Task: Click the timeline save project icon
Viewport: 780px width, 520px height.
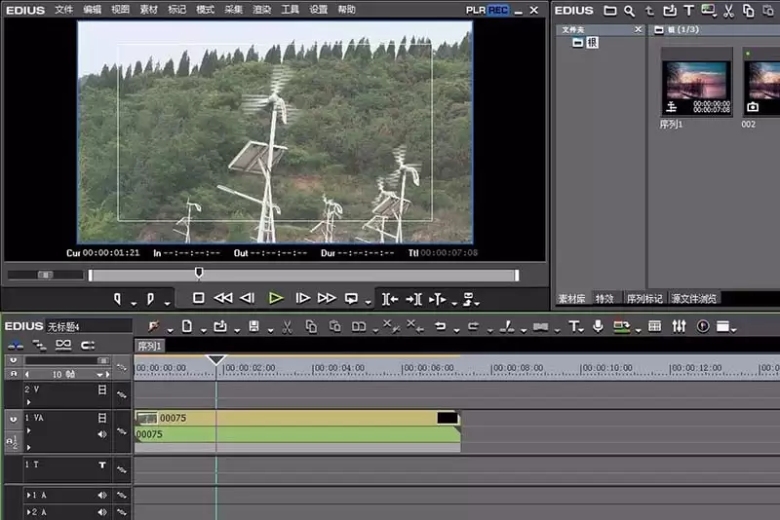Action: click(x=253, y=326)
